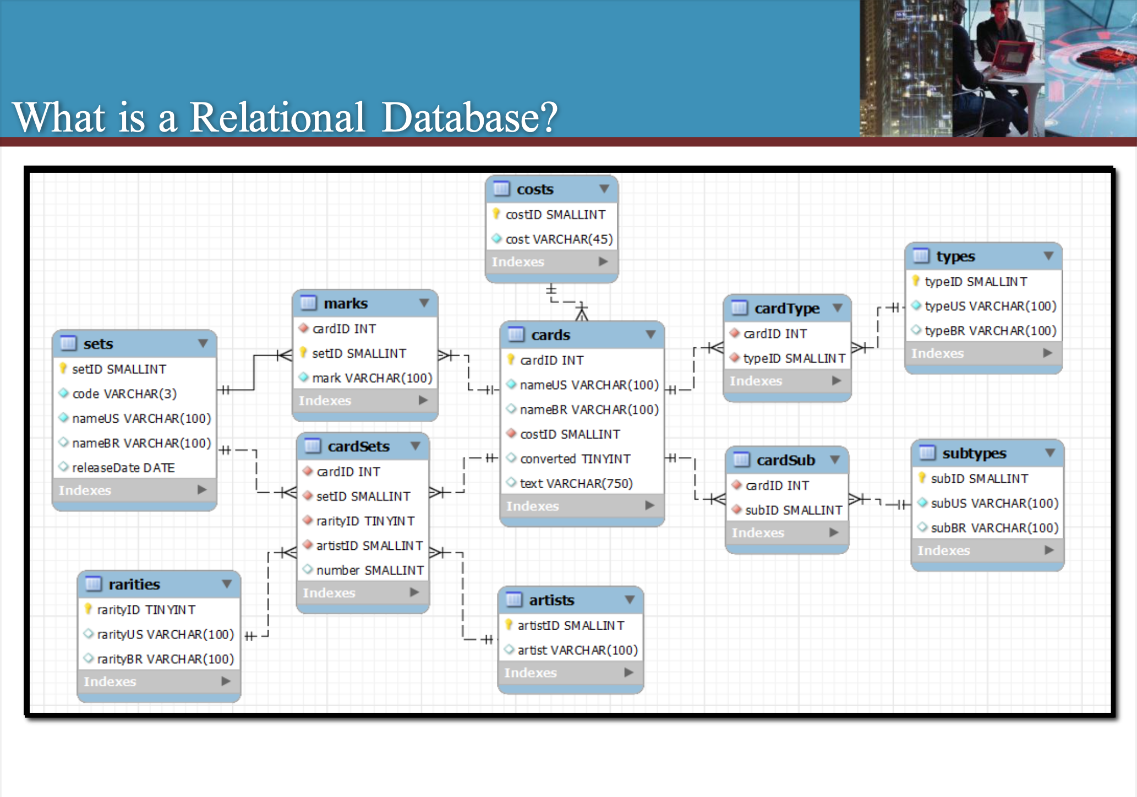This screenshot has width=1137, height=797.
Task: Select the key icon next to artistID
Action: pos(509,625)
